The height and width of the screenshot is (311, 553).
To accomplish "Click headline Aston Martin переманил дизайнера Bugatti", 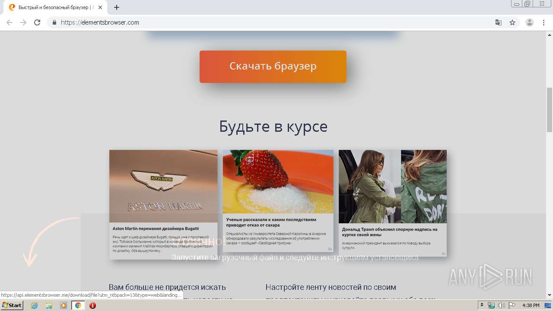I will coord(156,228).
